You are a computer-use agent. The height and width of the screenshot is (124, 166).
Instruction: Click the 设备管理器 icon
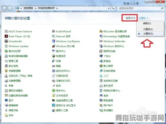pos(6,81)
